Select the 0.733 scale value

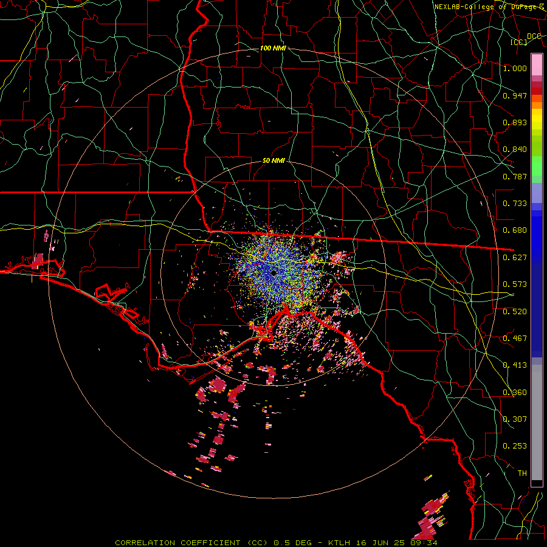tap(515, 204)
